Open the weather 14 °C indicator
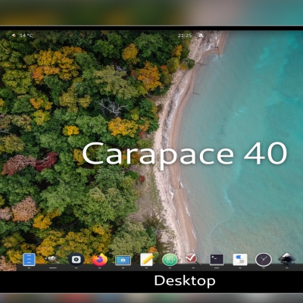The width and height of the screenshot is (303, 303). (26, 36)
